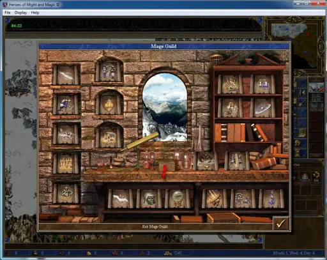Select the shovel dig icon in adventure panel
This screenshot has height=260, width=327.
(302, 103)
